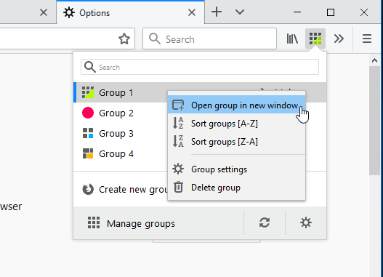Close the tab left of Options
The image size is (383, 277).
click(44, 12)
